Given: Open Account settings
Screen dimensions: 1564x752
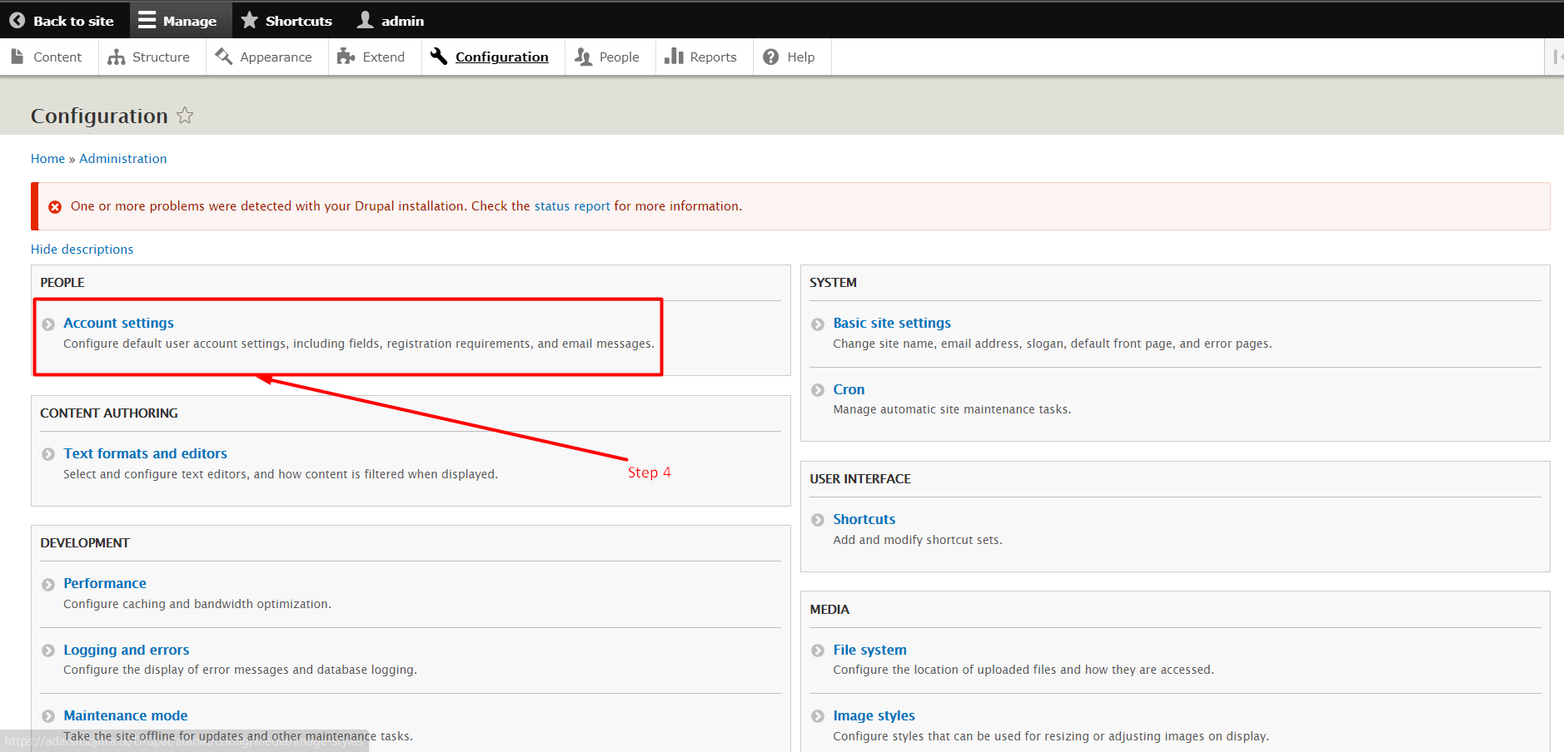Looking at the screenshot, I should 118,323.
